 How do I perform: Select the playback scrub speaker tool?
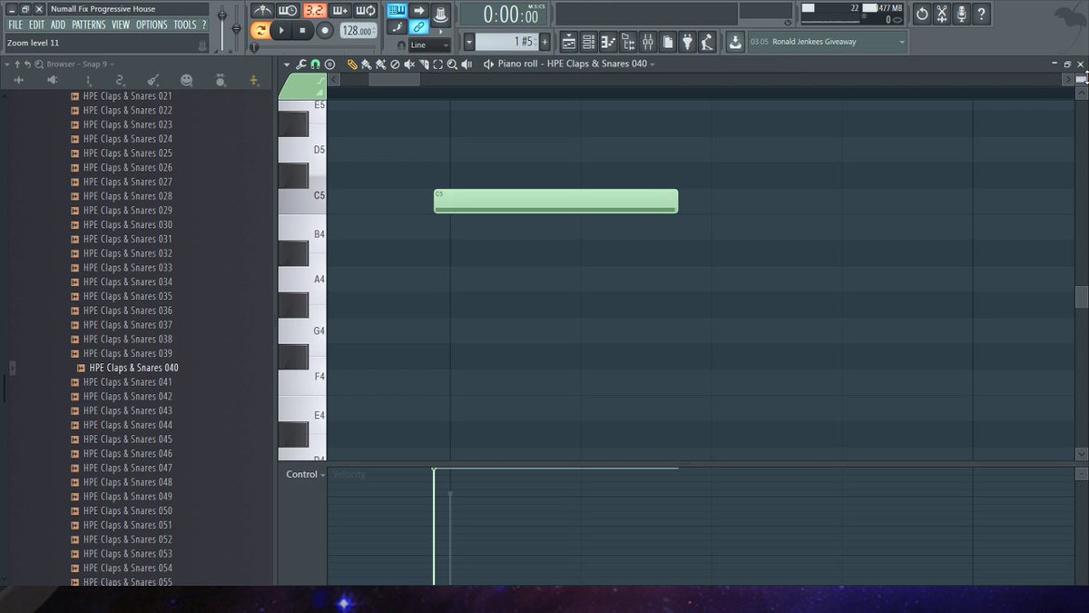pyautogui.click(x=466, y=64)
